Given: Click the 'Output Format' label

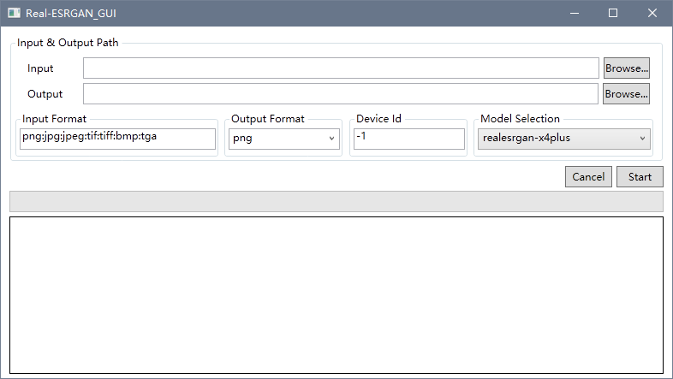Looking at the screenshot, I should click(x=268, y=118).
